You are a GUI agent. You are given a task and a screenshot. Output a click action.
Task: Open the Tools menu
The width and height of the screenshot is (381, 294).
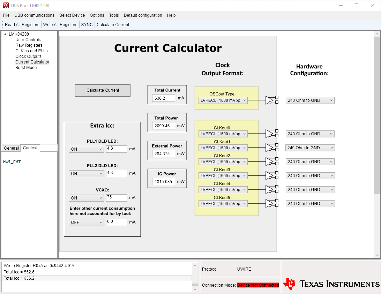click(x=114, y=15)
